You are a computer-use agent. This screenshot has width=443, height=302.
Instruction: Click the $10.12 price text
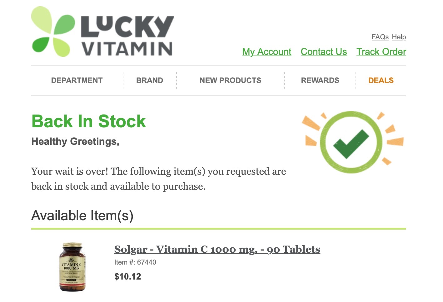pos(128,277)
